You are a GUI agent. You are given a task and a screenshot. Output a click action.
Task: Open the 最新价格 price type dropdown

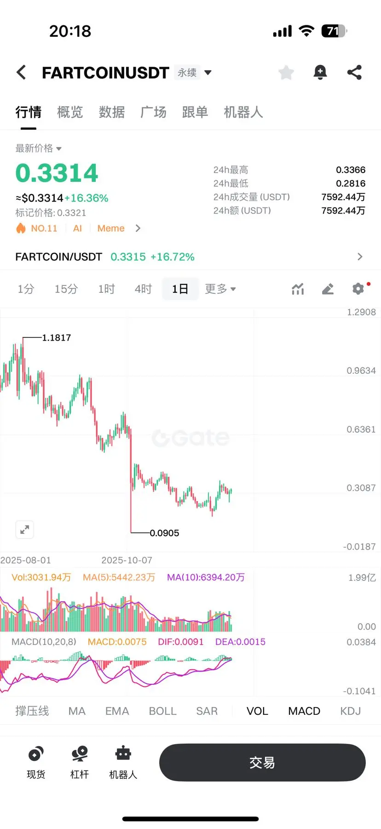[39, 148]
